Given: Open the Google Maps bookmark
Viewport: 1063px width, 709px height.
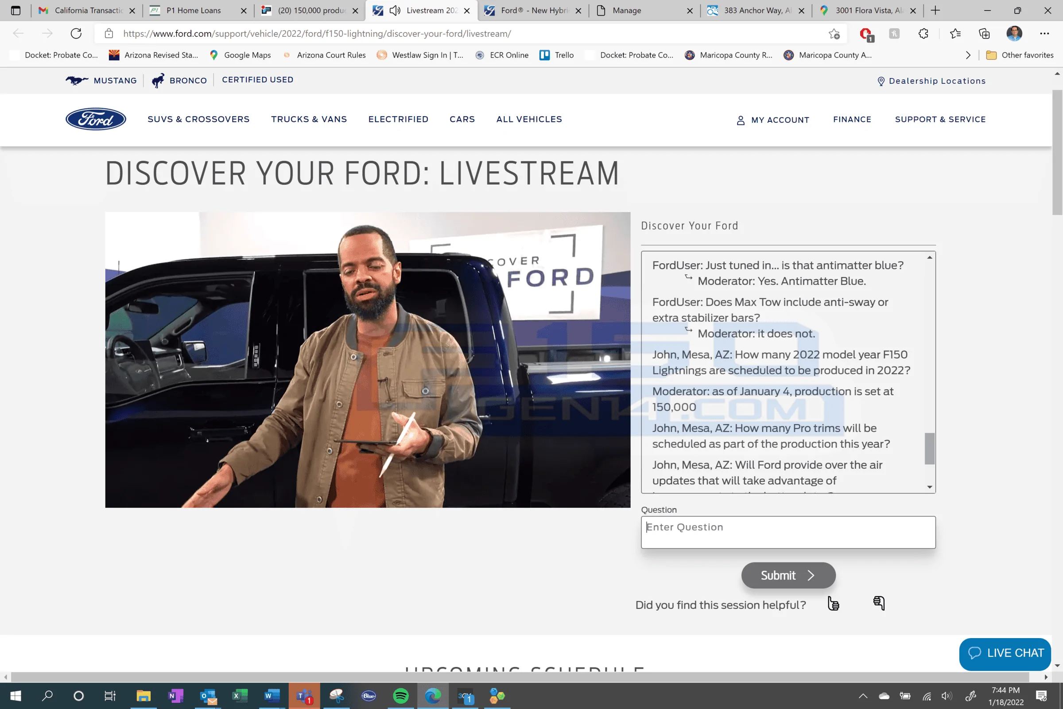Looking at the screenshot, I should [241, 55].
